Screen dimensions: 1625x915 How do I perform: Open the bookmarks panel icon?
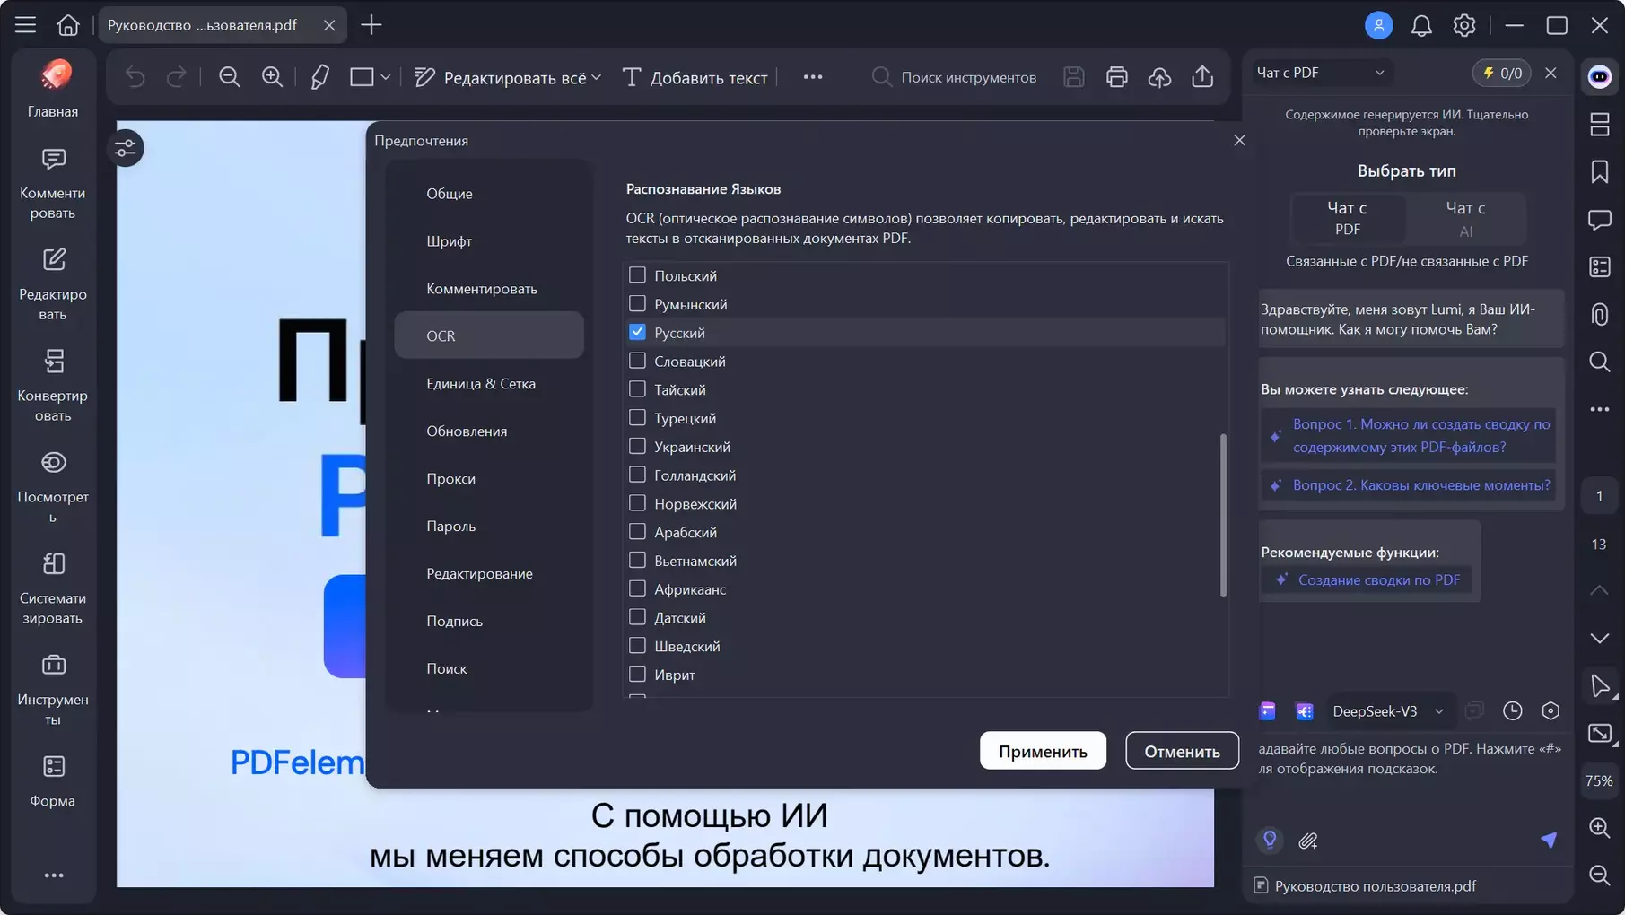[x=1600, y=172]
